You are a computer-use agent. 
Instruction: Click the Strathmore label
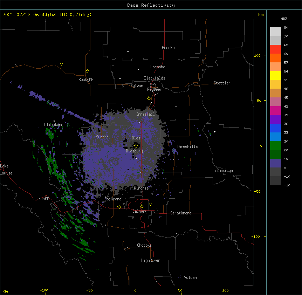(181, 213)
